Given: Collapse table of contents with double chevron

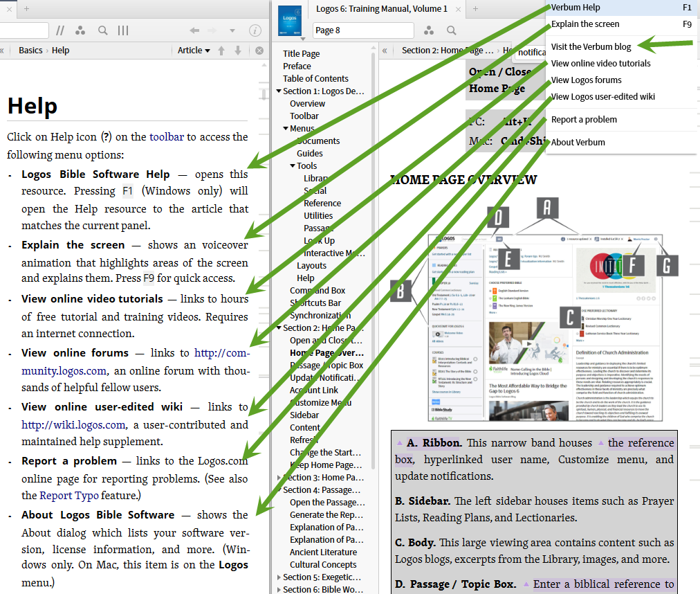Looking at the screenshot, I should tap(385, 51).
